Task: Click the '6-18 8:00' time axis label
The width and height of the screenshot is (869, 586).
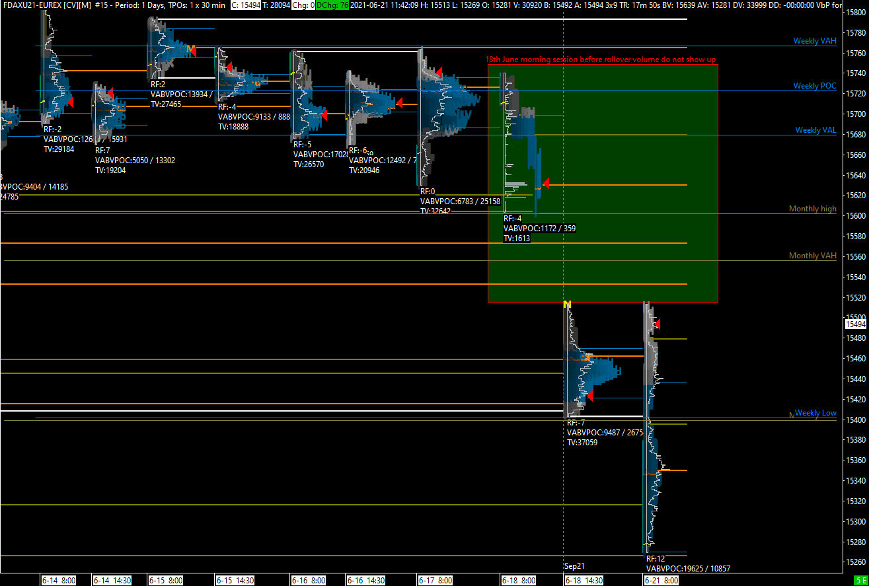Action: 518,580
